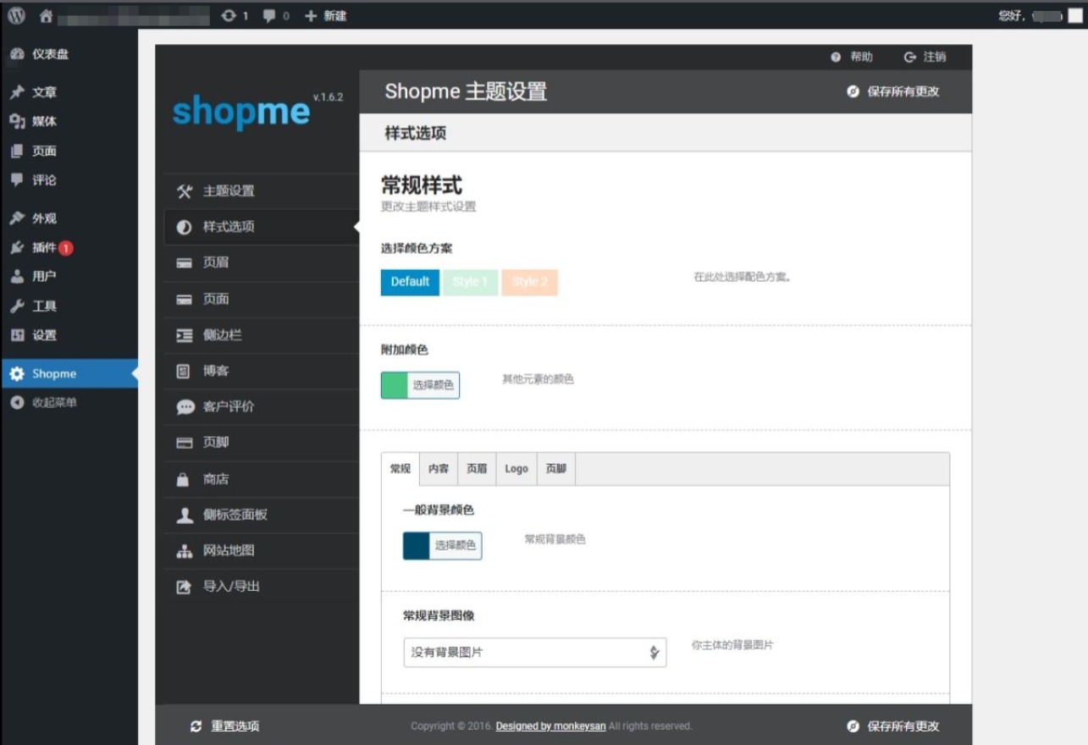Image resolution: width=1088 pixels, height=745 pixels.
Task: Click the plugins red update badge
Action: tap(66, 248)
